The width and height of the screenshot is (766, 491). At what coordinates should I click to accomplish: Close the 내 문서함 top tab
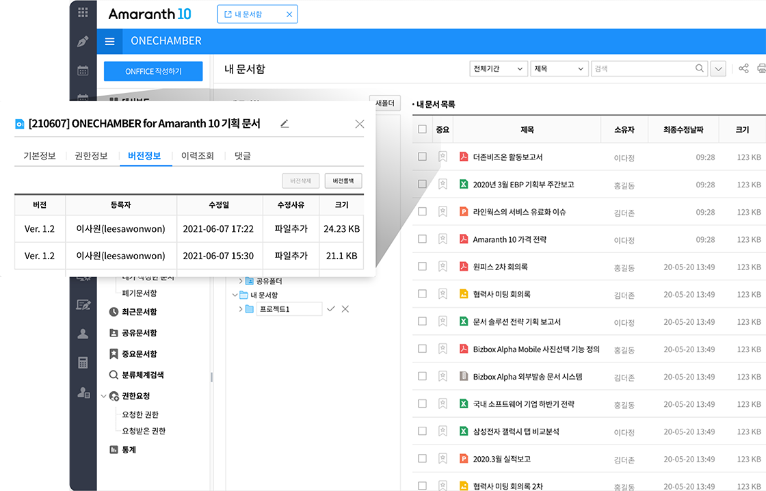[289, 14]
